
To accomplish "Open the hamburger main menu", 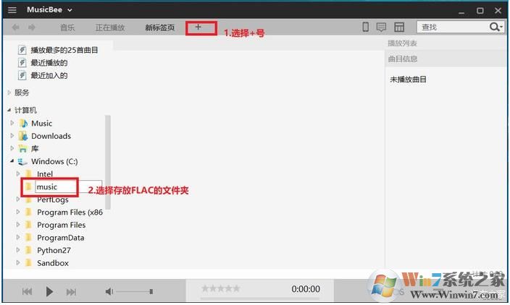I will (x=12, y=10).
